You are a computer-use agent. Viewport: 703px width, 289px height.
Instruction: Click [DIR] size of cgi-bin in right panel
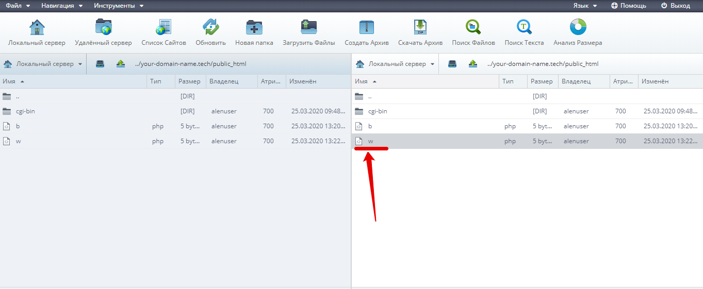[x=539, y=111]
